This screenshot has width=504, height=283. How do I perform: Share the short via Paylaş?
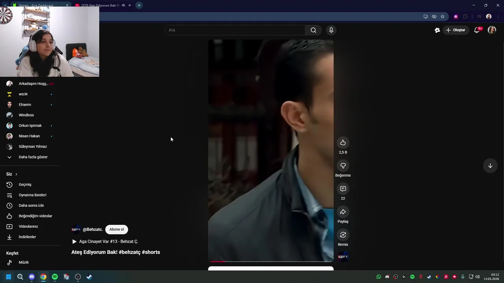point(343,212)
